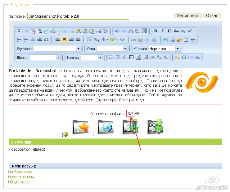
Task: Toggle Underline formatting
Action: click(x=169, y=31)
